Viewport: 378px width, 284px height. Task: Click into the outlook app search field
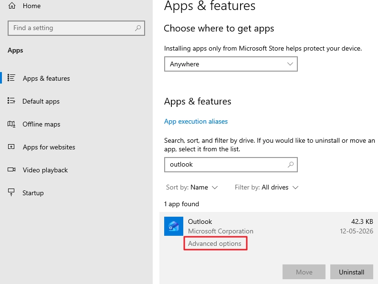coord(231,165)
